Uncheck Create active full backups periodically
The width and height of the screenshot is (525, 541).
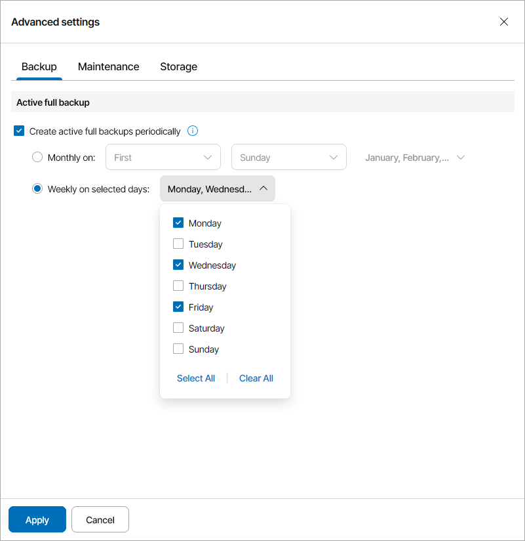[x=19, y=131]
